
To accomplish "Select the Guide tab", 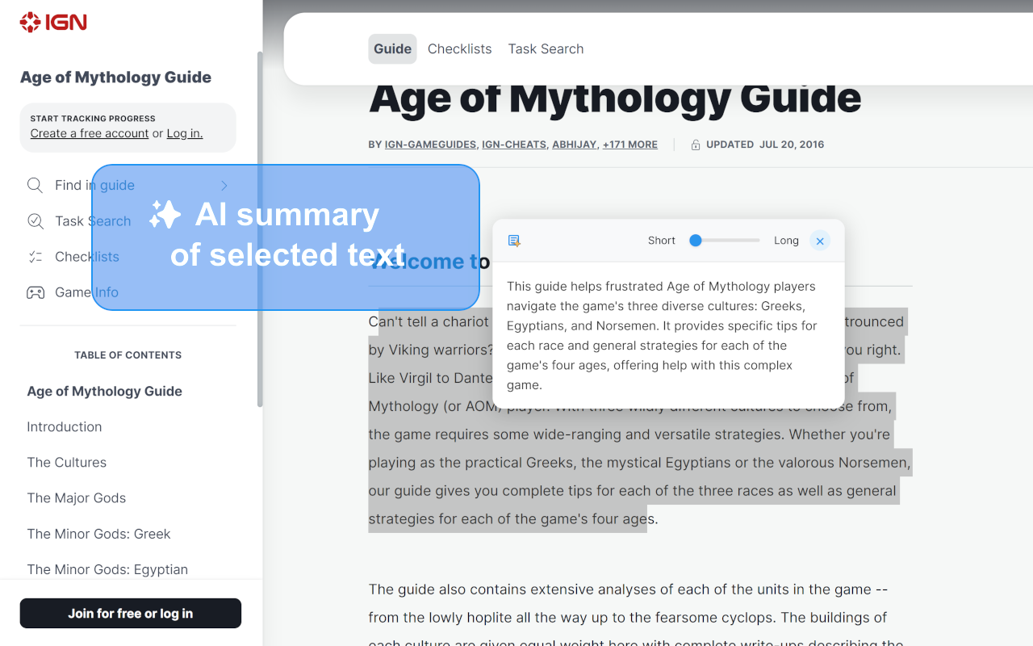I will (392, 49).
